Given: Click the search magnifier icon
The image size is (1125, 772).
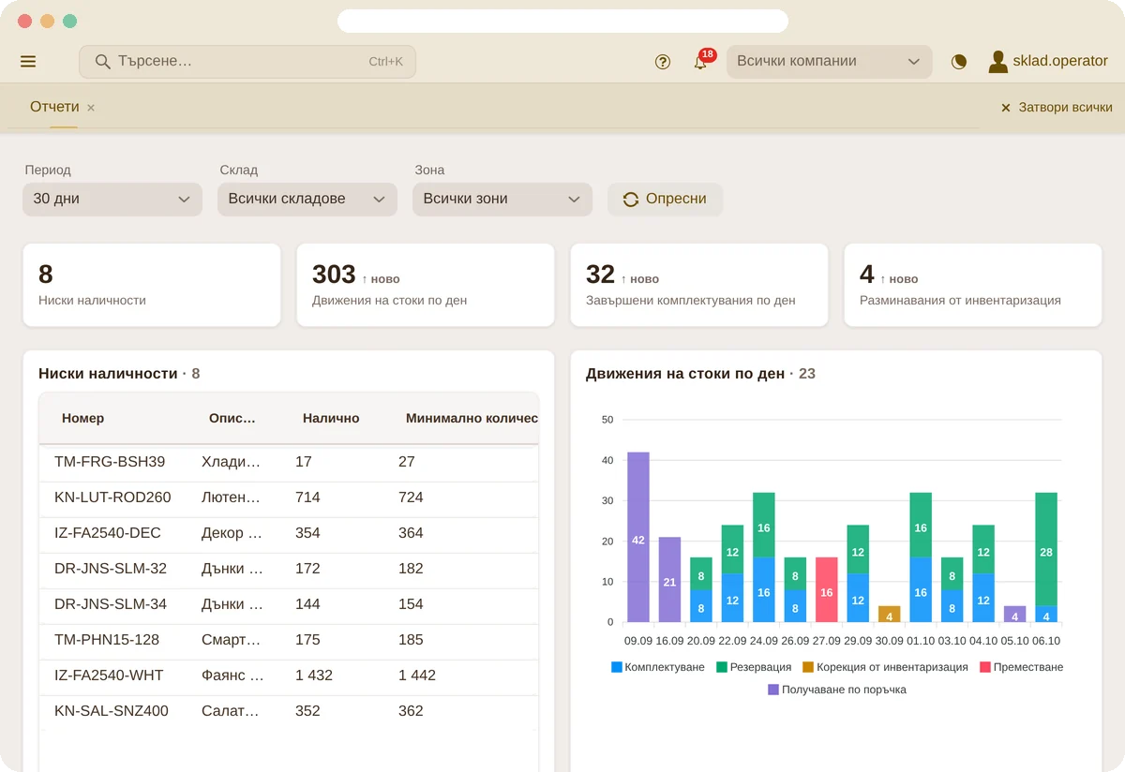Looking at the screenshot, I should [102, 62].
